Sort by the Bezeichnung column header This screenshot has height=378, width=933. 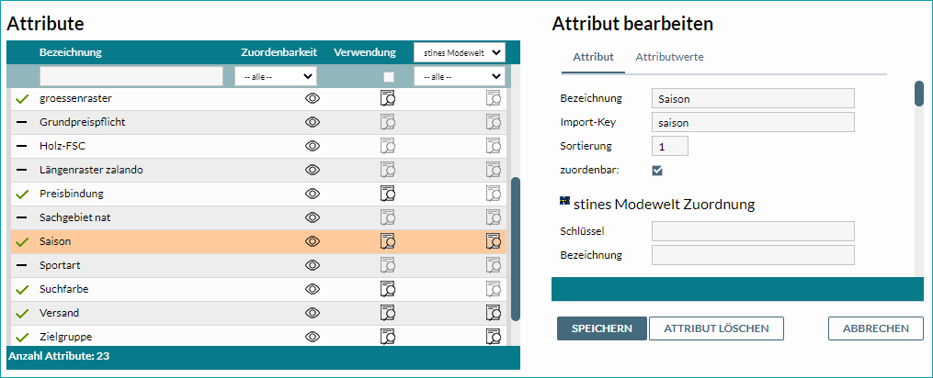click(71, 52)
